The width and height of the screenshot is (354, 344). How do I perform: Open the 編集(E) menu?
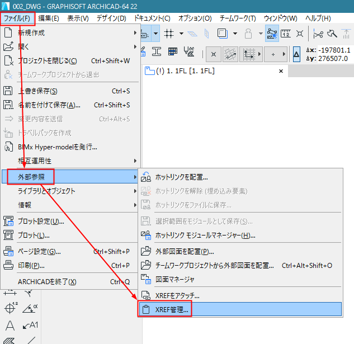(x=49, y=18)
